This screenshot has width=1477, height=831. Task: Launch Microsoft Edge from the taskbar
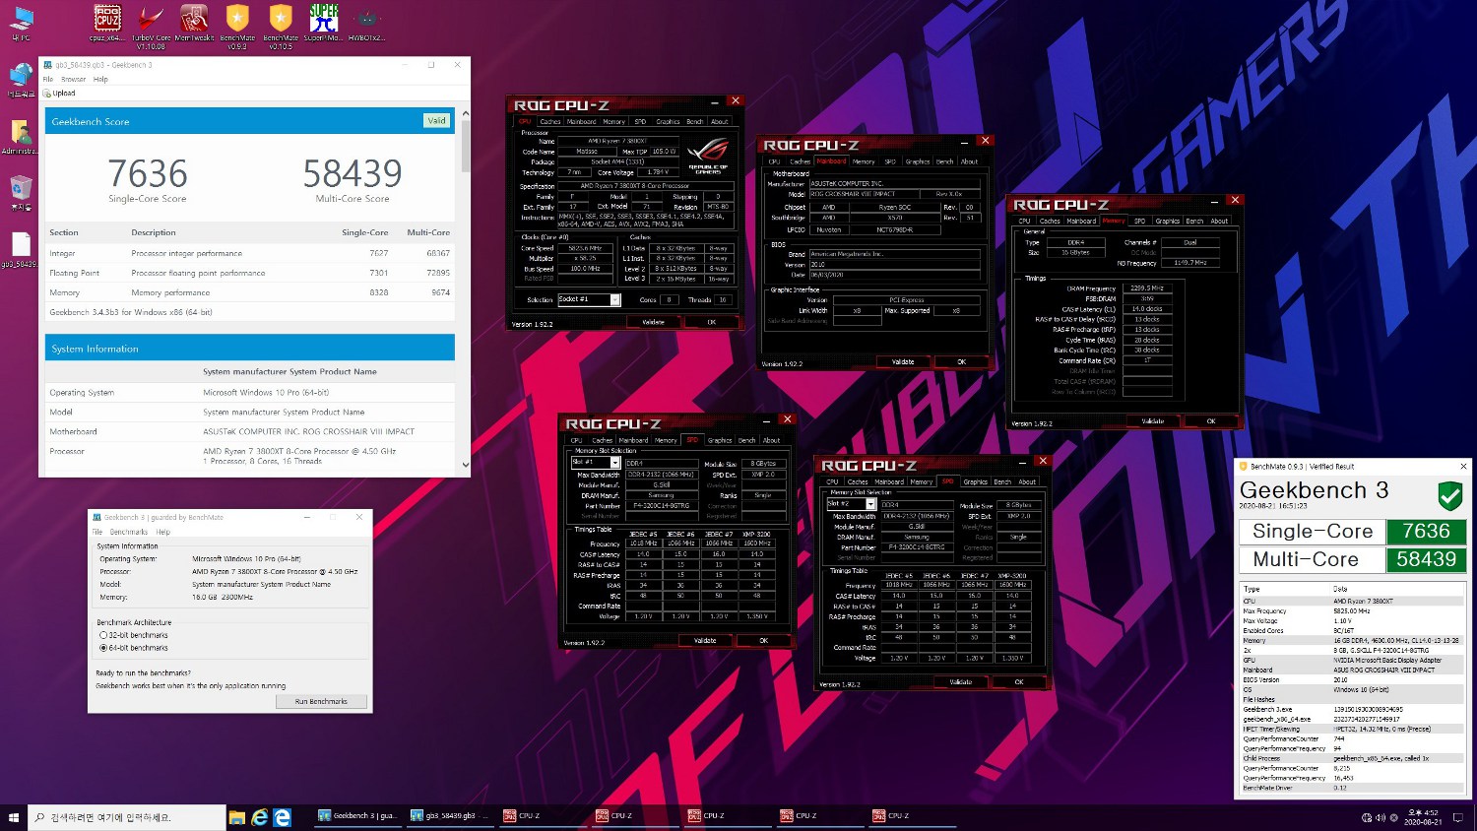tap(282, 817)
